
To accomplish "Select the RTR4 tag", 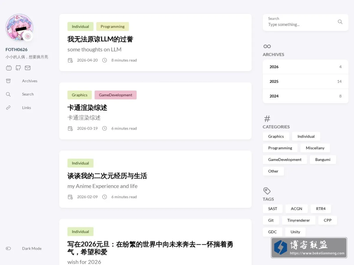I will click(x=321, y=209).
